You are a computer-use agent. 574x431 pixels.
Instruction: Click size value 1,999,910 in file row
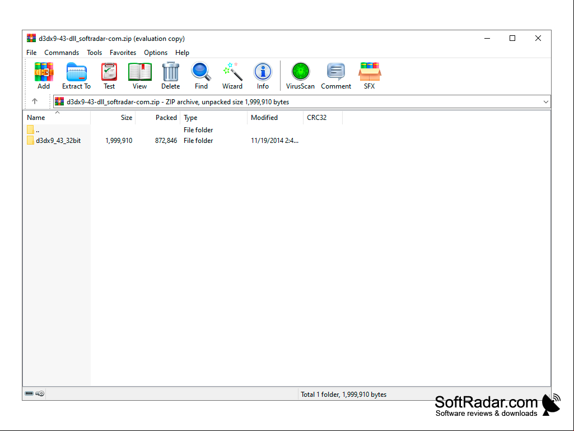click(x=119, y=140)
